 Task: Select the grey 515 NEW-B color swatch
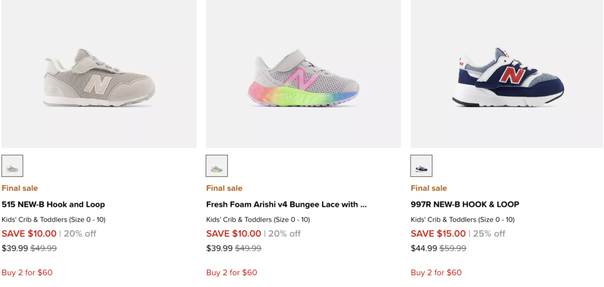click(12, 166)
